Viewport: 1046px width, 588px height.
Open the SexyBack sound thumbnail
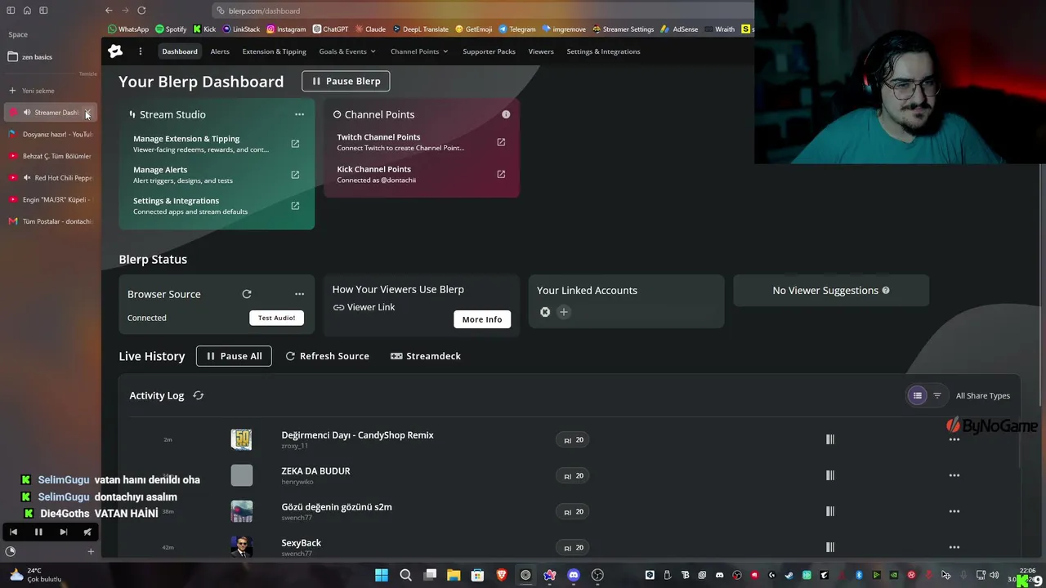pyautogui.click(x=241, y=546)
